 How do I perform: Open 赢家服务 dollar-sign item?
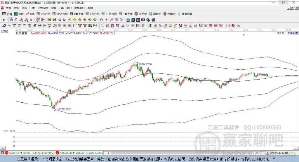[185, 14]
